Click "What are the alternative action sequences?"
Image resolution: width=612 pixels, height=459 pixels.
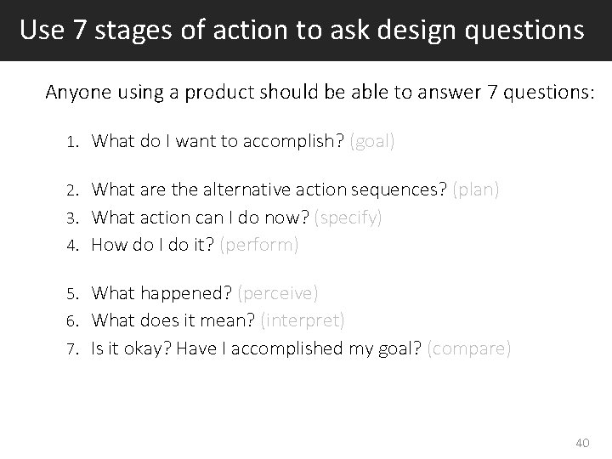coord(269,190)
